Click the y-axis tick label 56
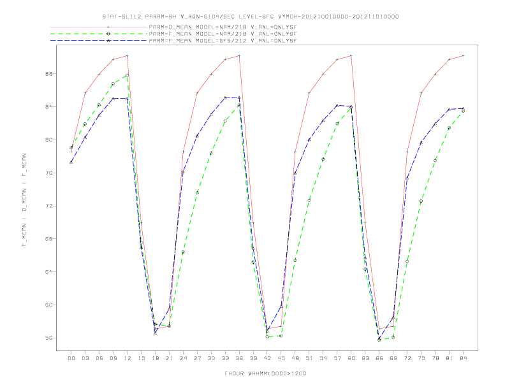Screen dimensions: 505x390 [48, 338]
